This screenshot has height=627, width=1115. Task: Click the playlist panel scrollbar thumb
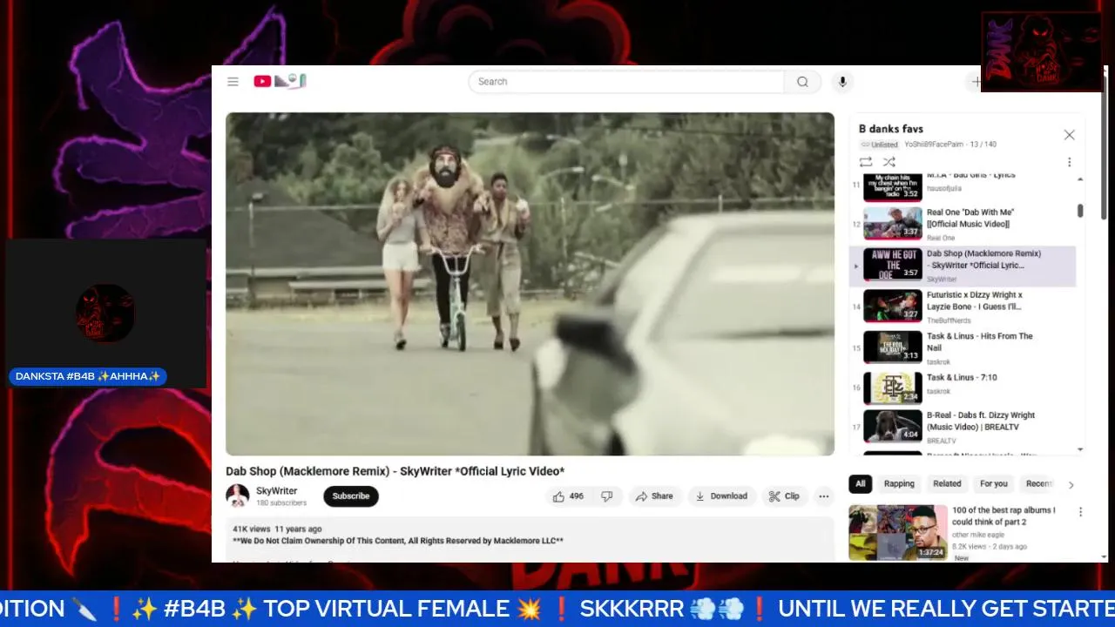(x=1080, y=211)
